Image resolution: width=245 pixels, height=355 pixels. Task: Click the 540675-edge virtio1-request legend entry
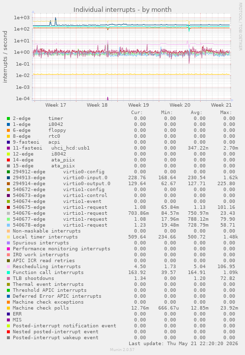pos(60,207)
